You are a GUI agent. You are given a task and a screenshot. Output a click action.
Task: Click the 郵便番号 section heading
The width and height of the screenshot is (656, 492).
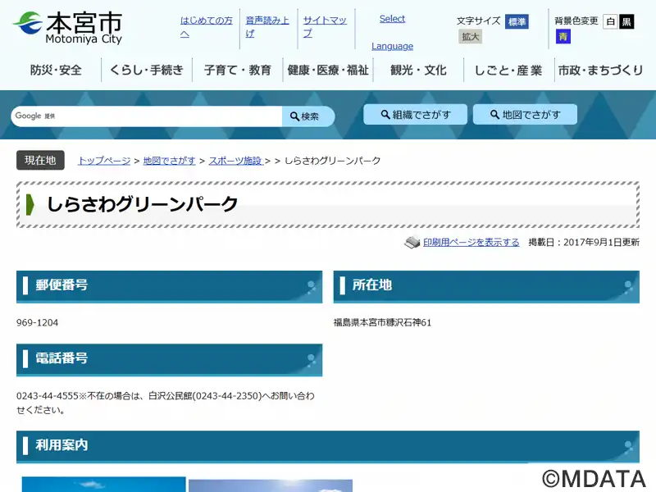[170, 286]
